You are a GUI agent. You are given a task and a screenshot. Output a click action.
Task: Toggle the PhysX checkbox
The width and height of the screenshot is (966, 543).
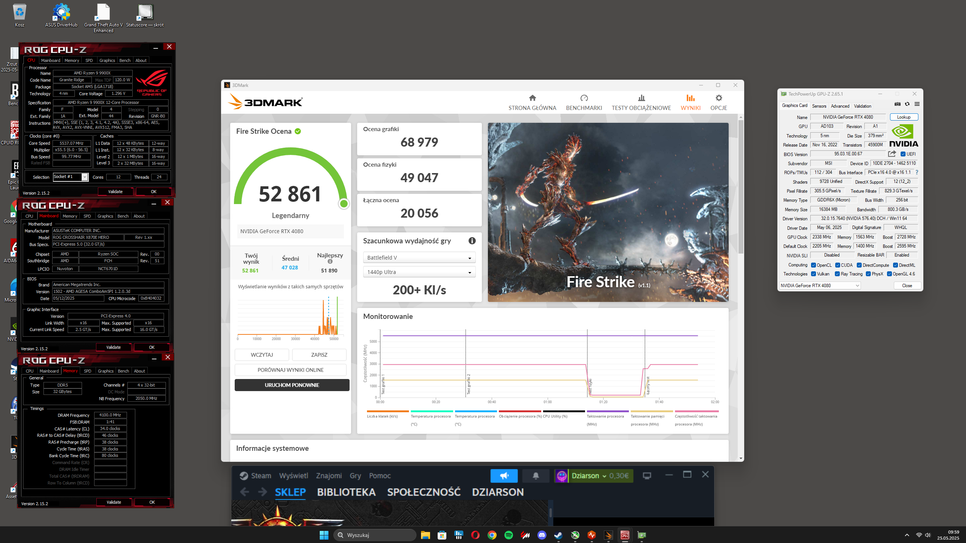coord(868,274)
